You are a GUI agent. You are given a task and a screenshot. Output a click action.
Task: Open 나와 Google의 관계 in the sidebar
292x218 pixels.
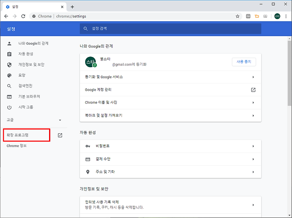click(x=33, y=43)
